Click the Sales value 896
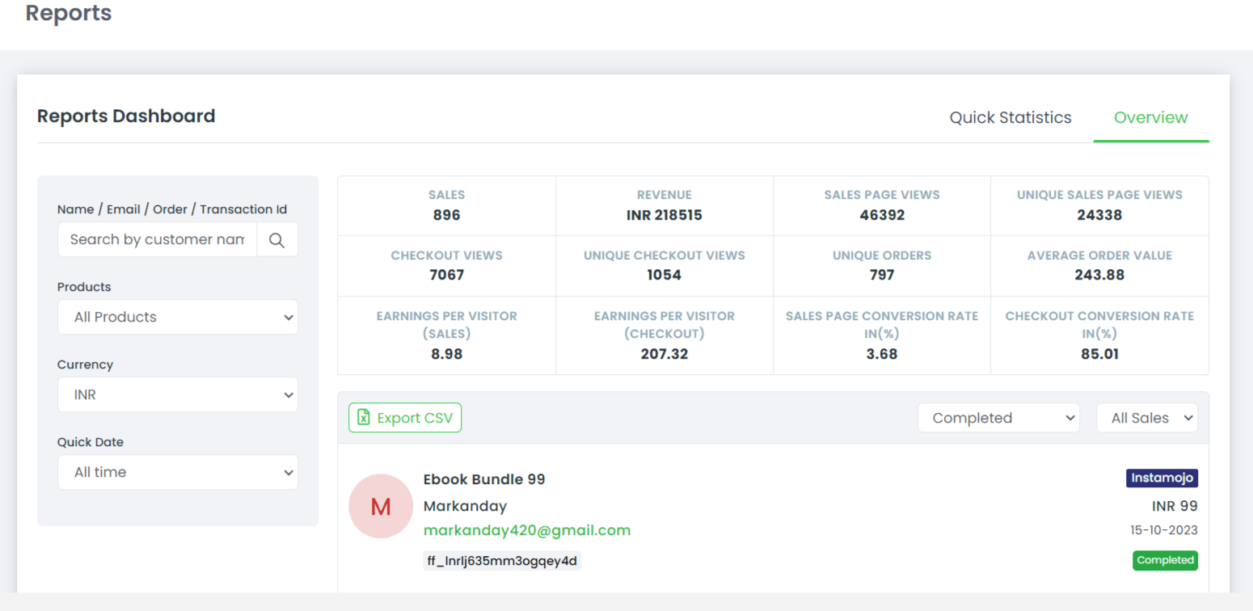Image resolution: width=1253 pixels, height=611 pixels. pyautogui.click(x=446, y=215)
